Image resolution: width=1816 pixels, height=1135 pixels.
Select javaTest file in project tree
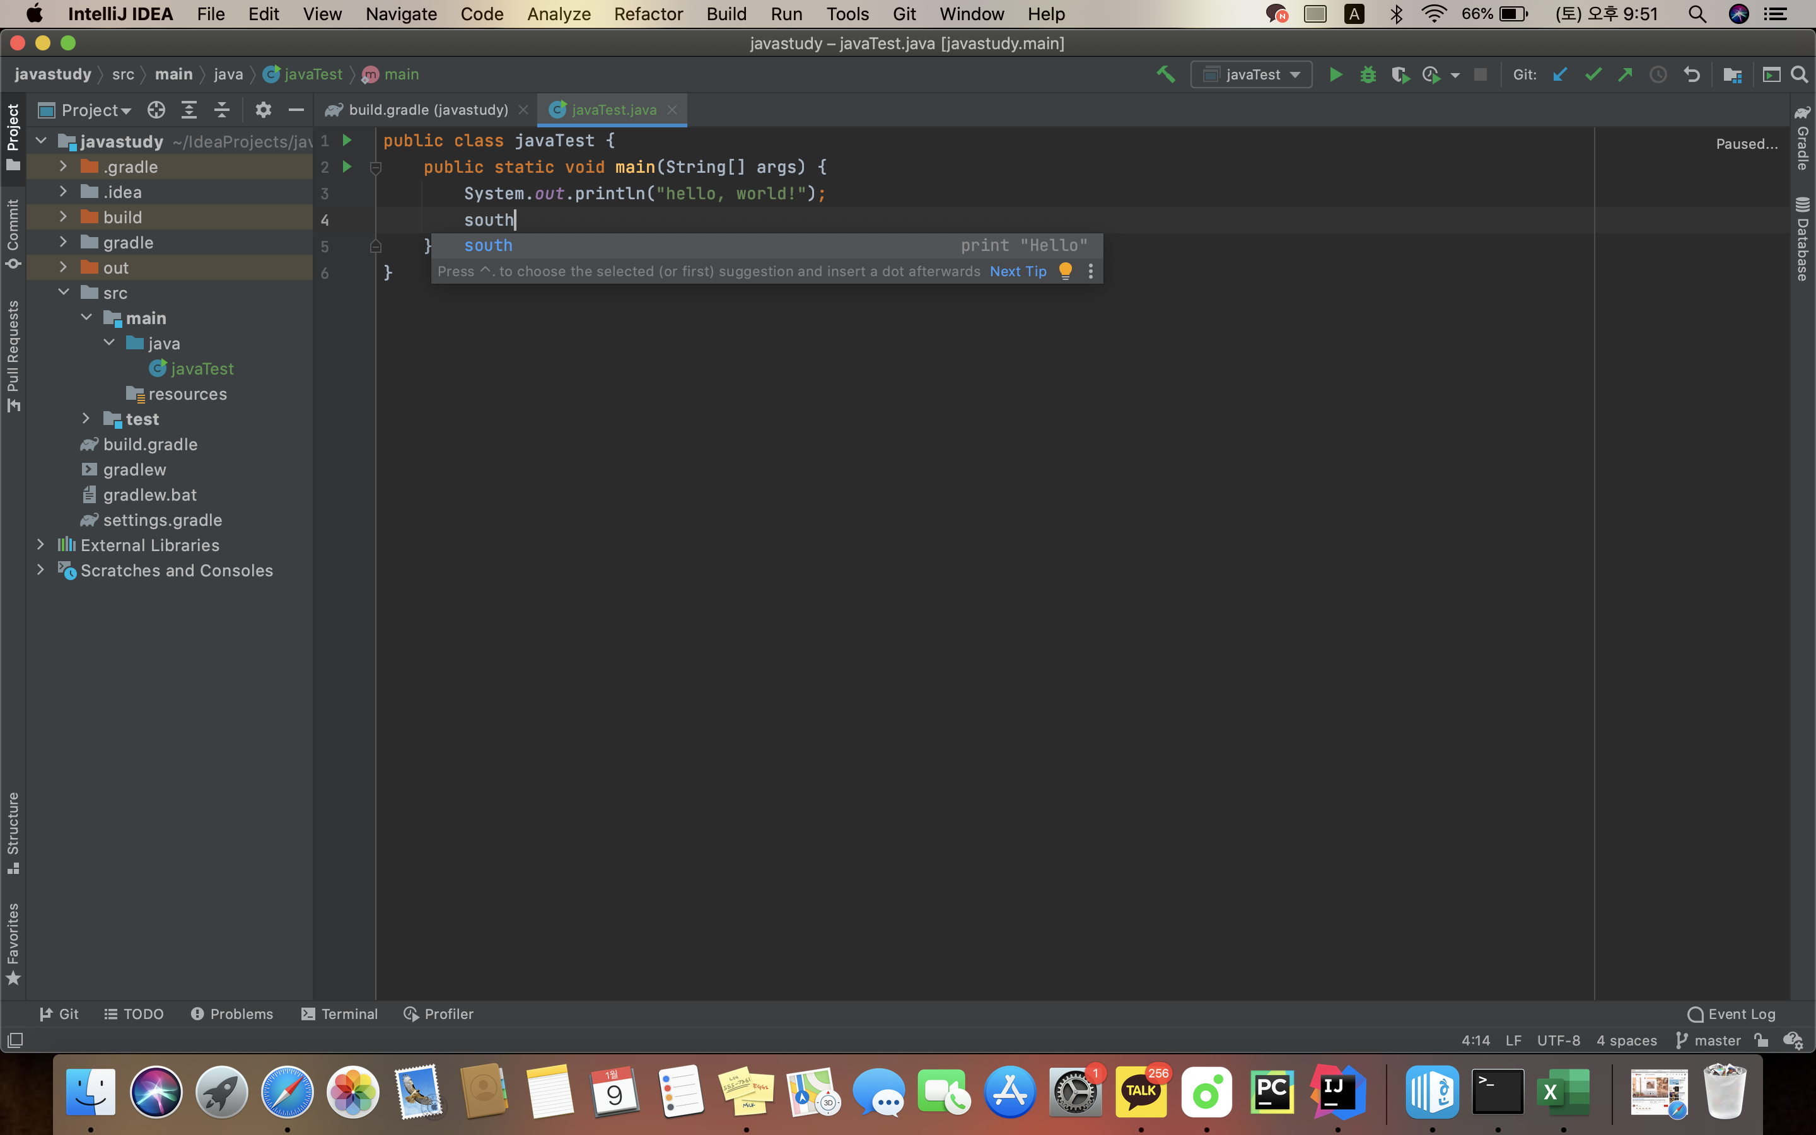coord(201,369)
